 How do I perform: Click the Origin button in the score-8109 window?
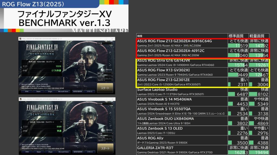tap(50, 152)
